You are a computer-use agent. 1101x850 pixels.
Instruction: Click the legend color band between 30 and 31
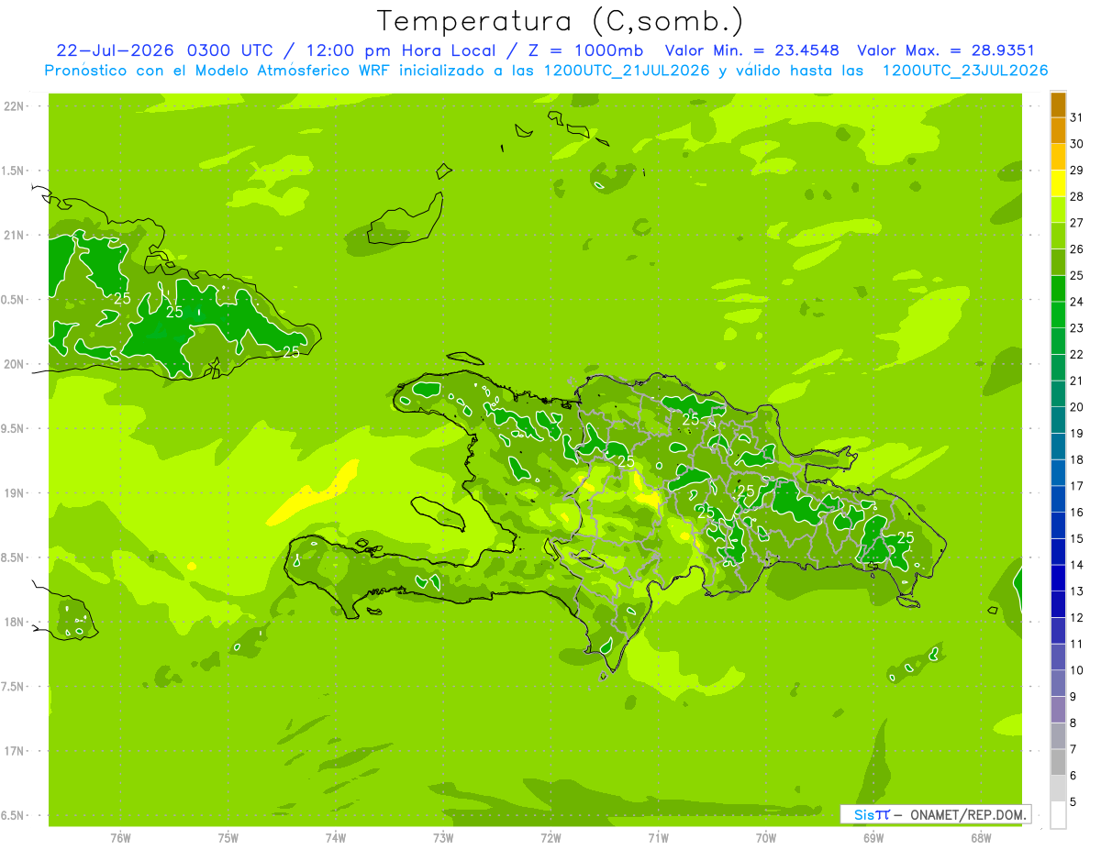[1058, 130]
